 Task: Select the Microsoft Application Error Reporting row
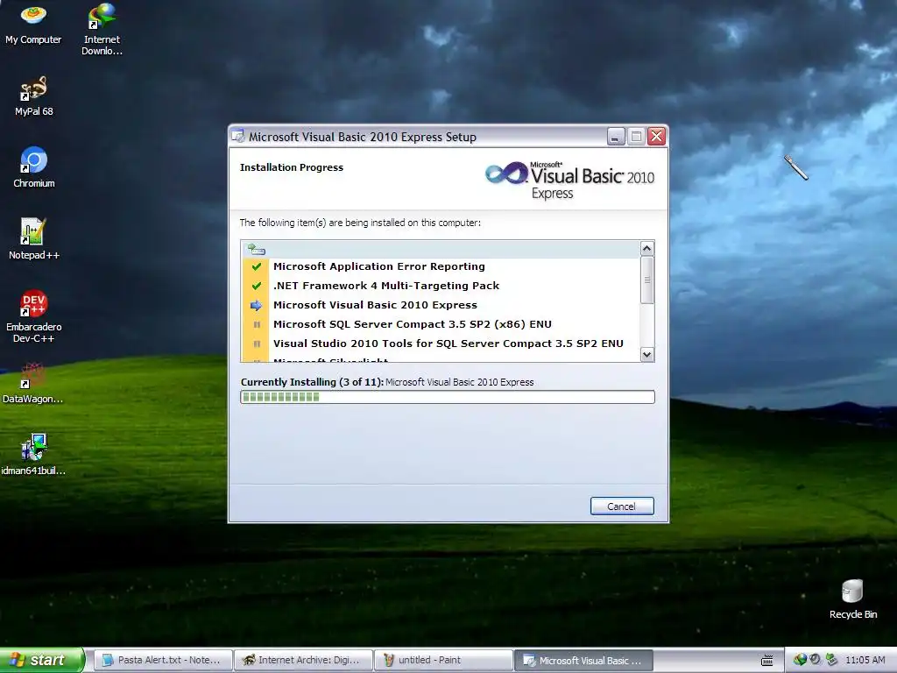(441, 266)
